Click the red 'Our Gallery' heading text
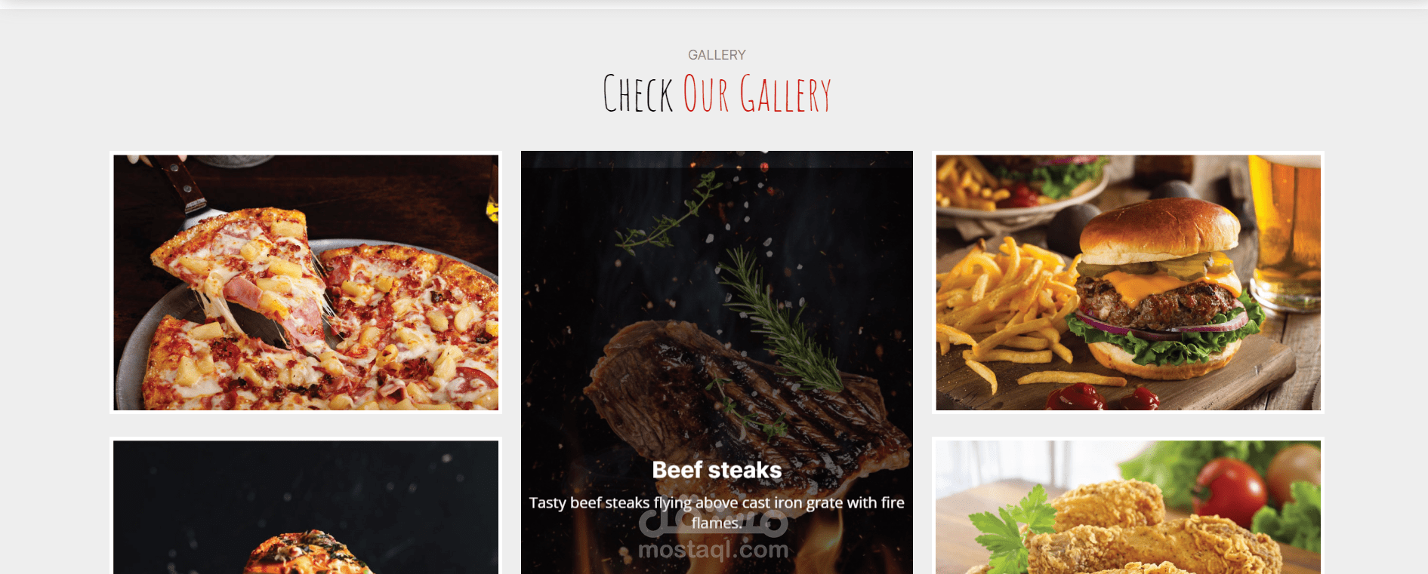The image size is (1428, 574). 757,94
